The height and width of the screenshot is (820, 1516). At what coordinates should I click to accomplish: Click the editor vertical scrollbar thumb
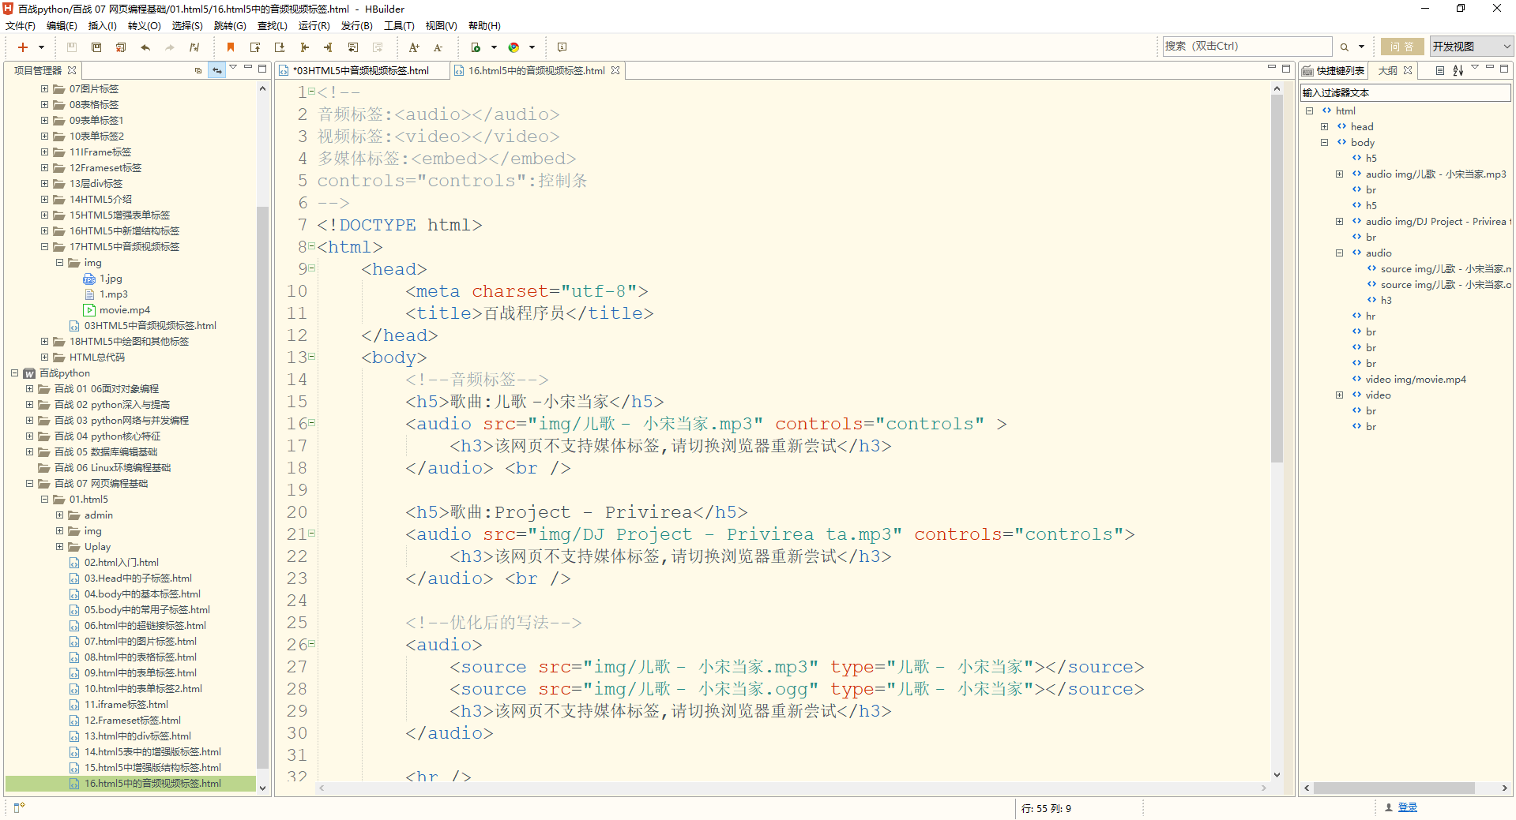[1277, 277]
